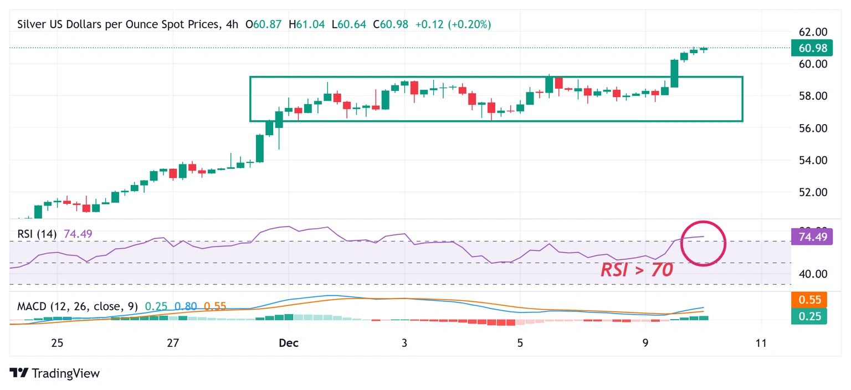This screenshot has width=851, height=390.
Task: Select the MACD (12, 26, close, 9) label
Action: coord(78,306)
